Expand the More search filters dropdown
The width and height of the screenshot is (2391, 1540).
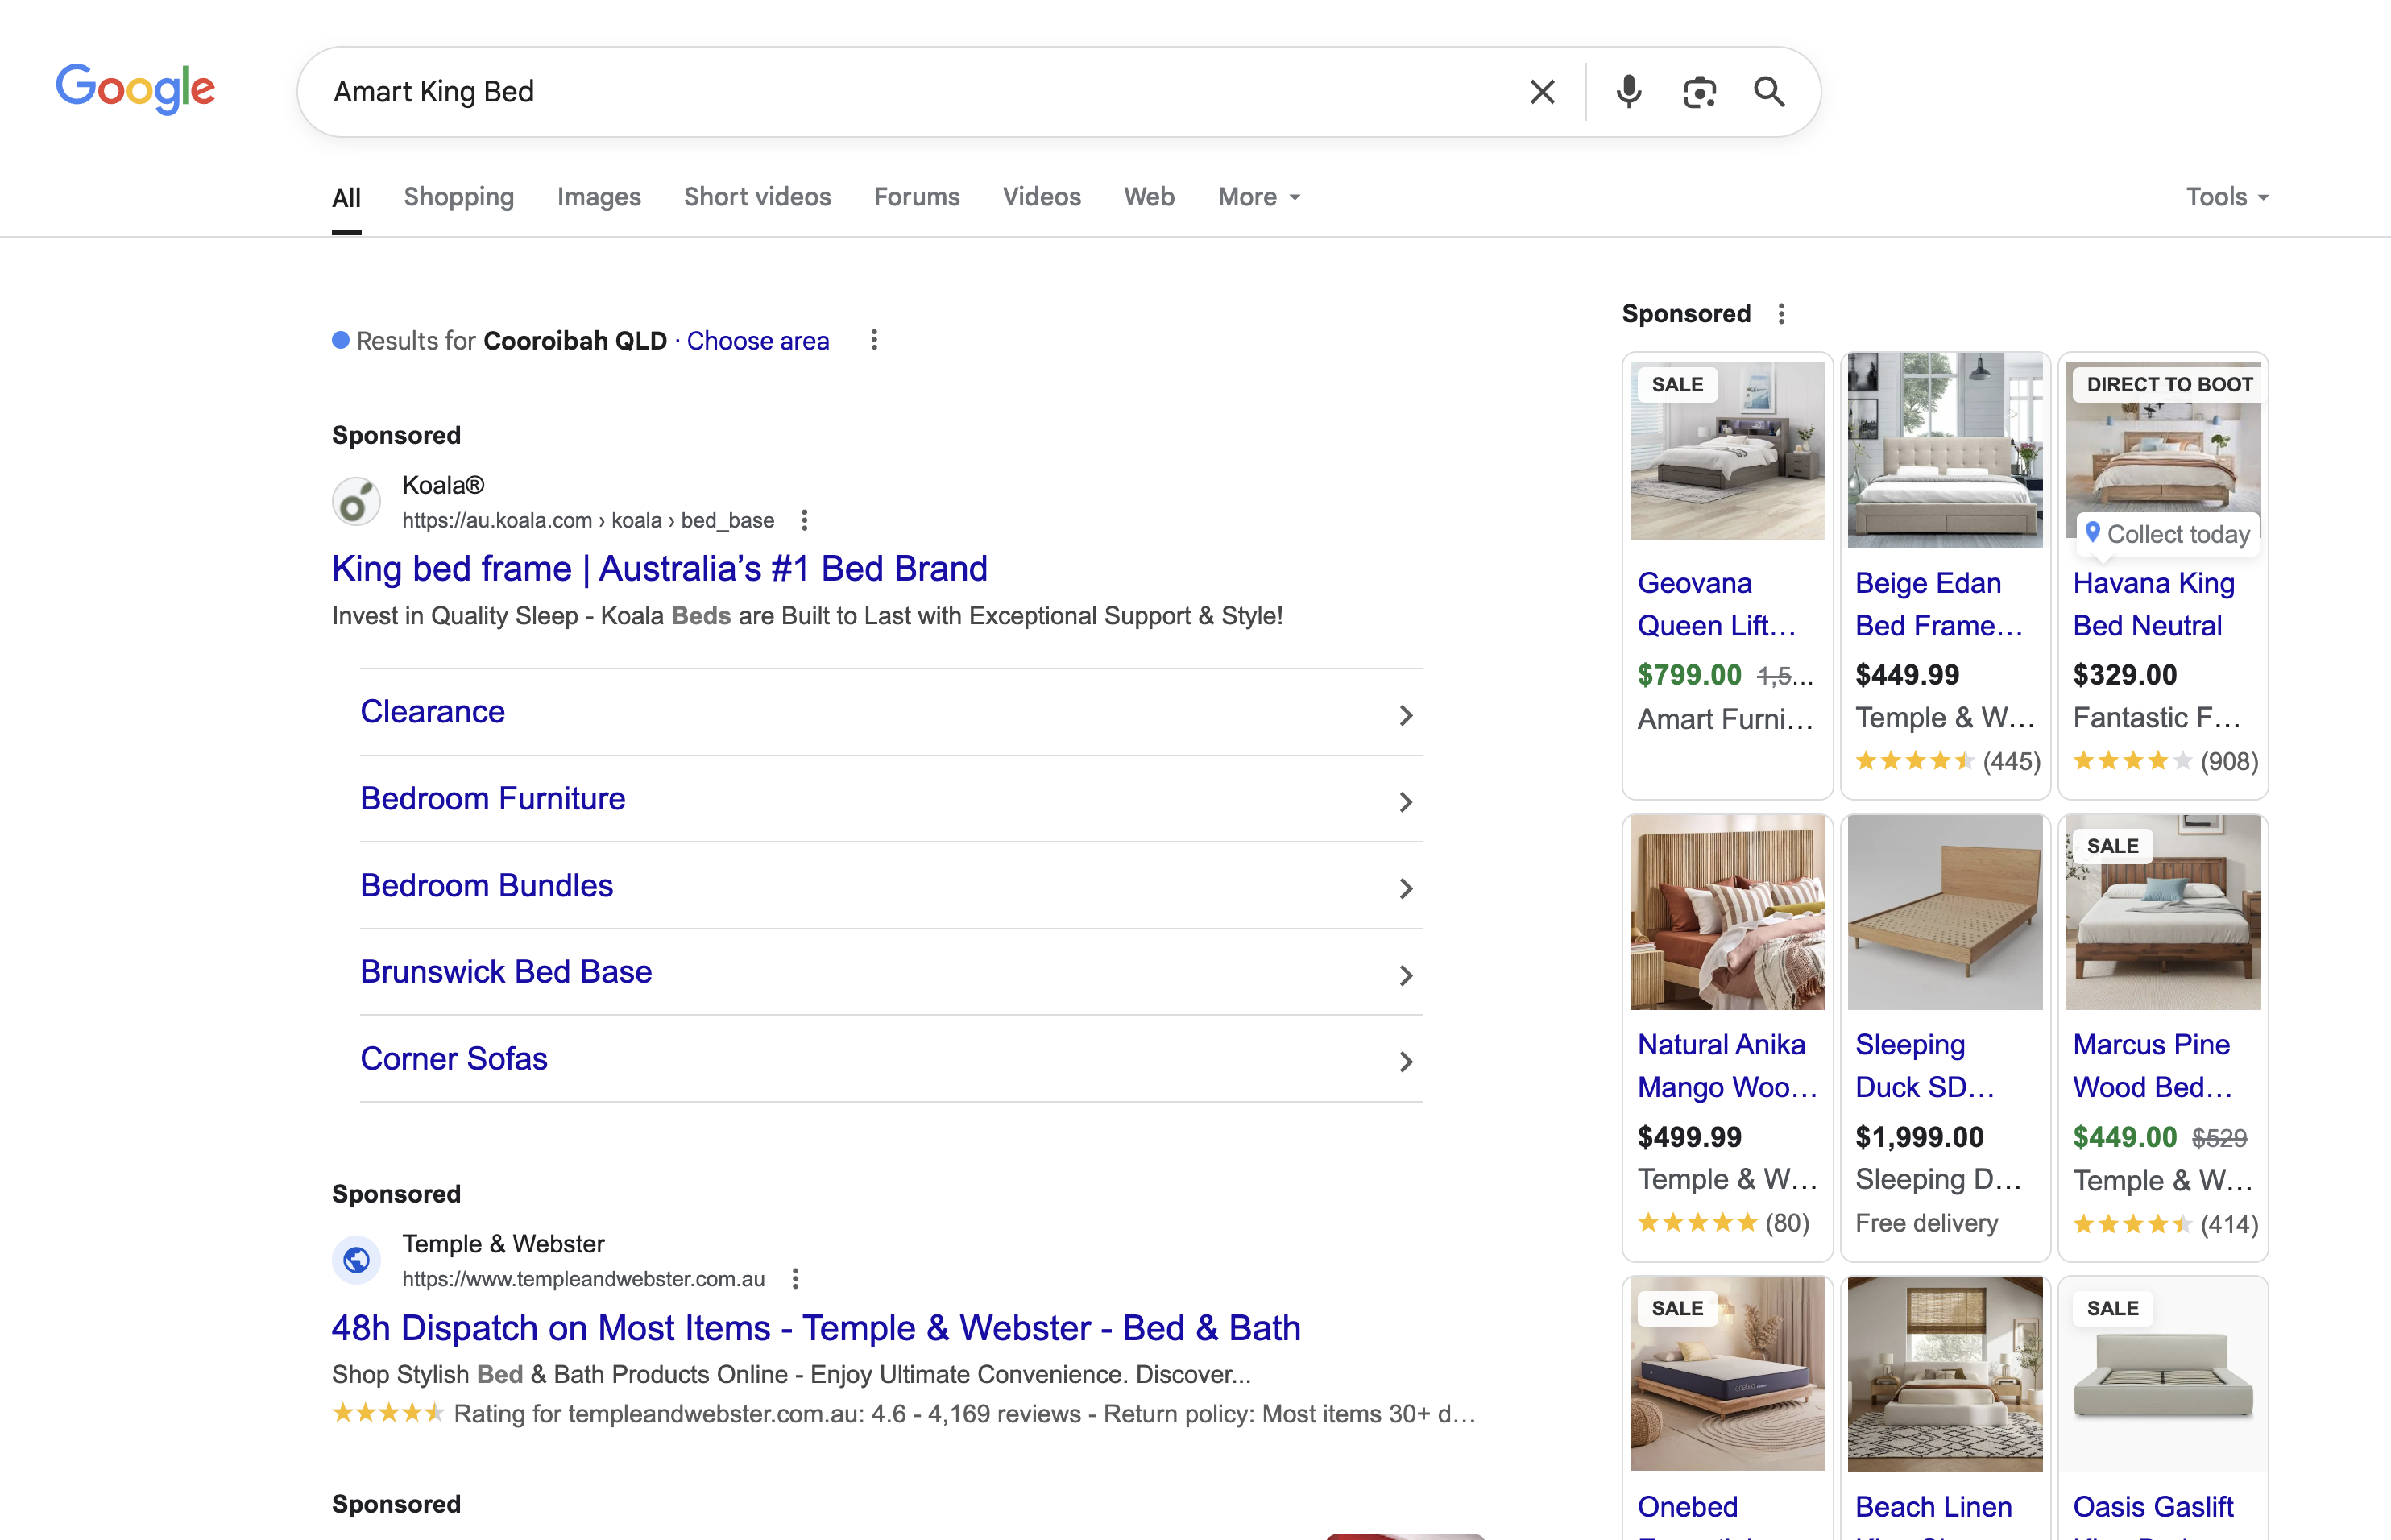click(1258, 197)
